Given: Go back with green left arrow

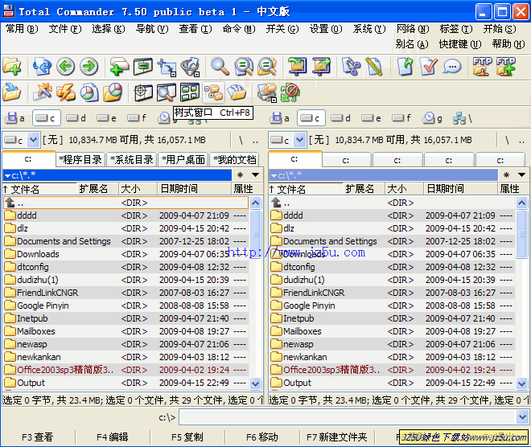Looking at the screenshot, I should point(65,66).
